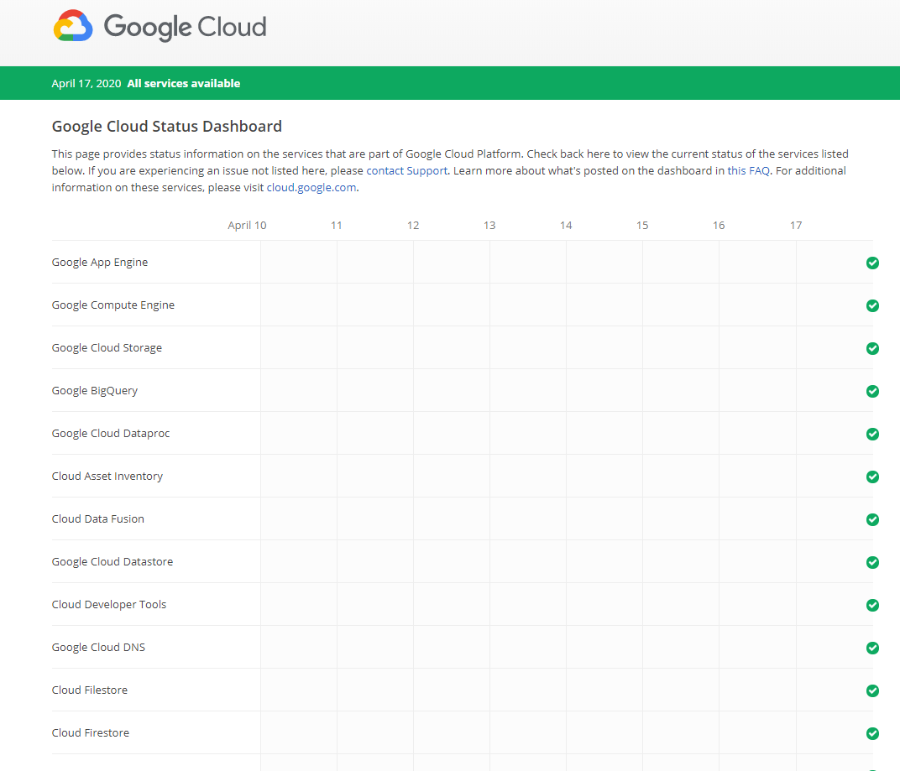
Task: Click the green status check for Google Cloud Datastore
Action: tap(872, 562)
